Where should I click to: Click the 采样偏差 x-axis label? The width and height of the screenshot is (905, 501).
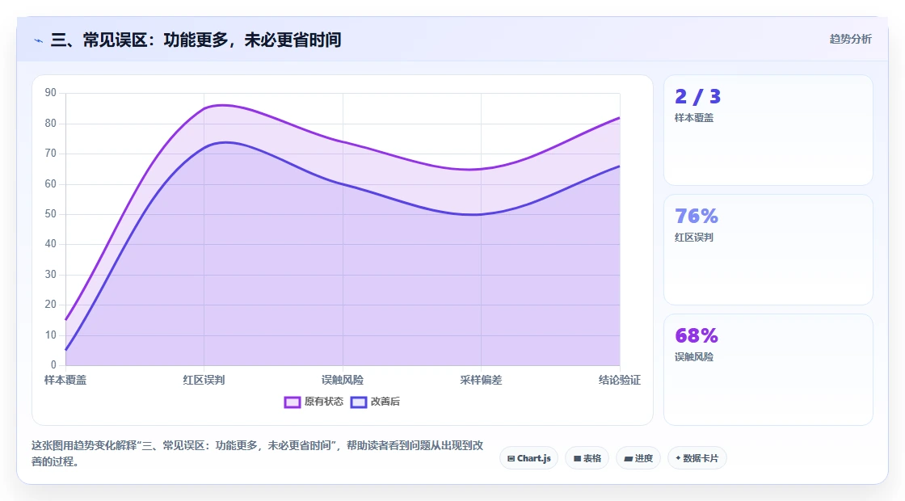tap(481, 381)
